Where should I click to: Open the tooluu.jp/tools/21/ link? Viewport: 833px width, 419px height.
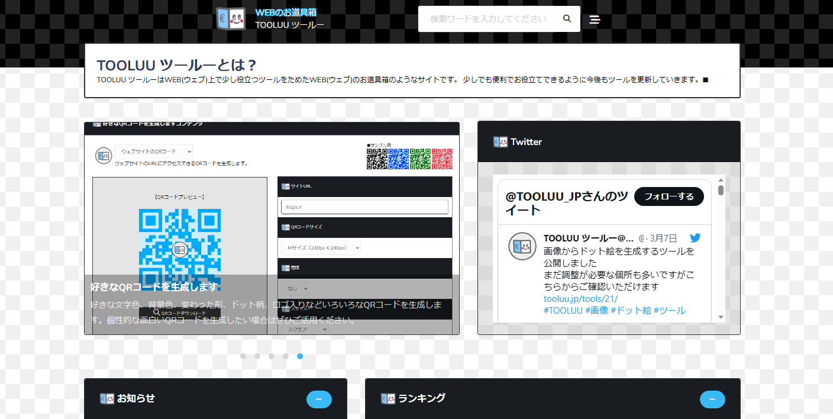pos(580,299)
